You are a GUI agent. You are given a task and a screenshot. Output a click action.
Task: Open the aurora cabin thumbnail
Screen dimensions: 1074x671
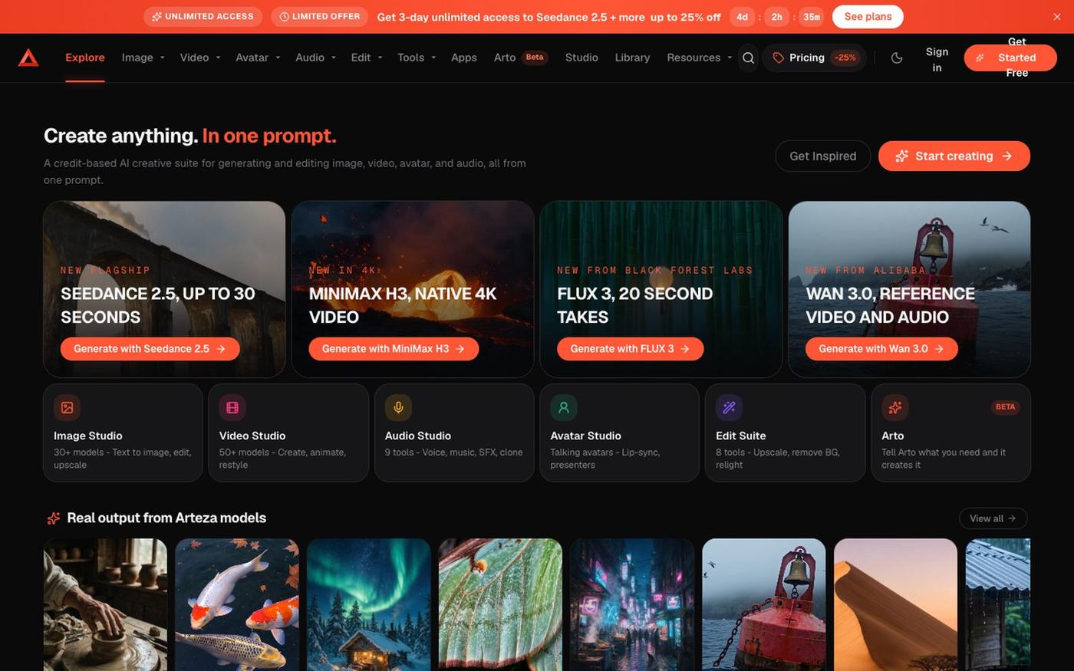pos(369,604)
